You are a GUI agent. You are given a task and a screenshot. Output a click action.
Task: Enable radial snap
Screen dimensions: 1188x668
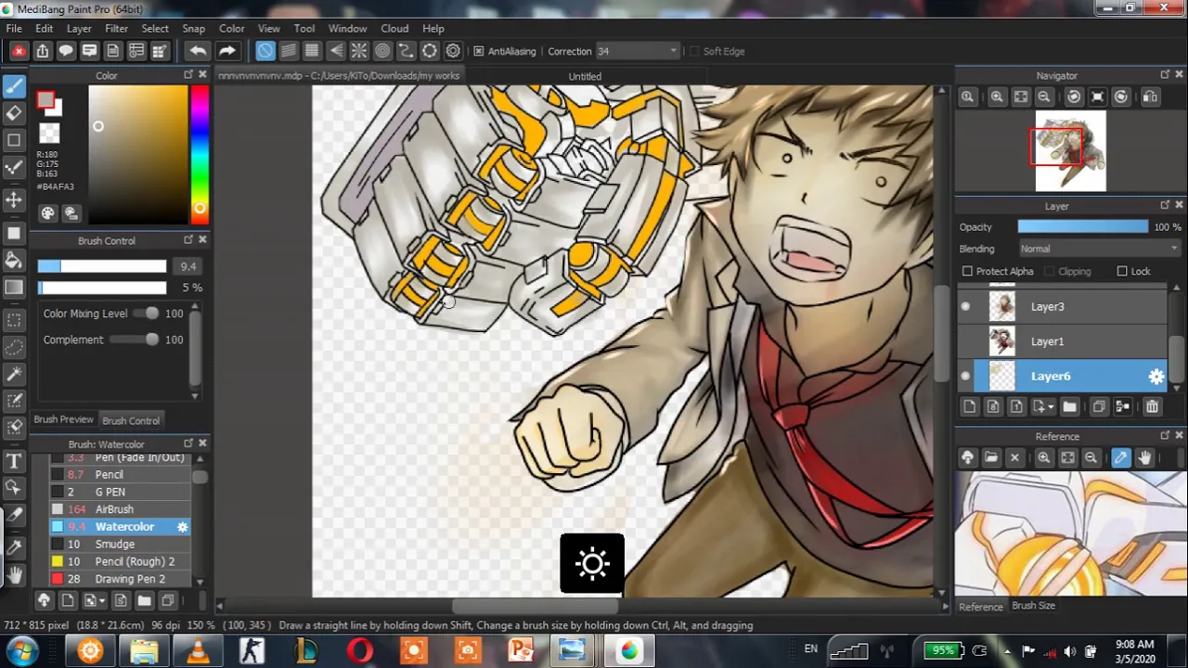click(359, 51)
